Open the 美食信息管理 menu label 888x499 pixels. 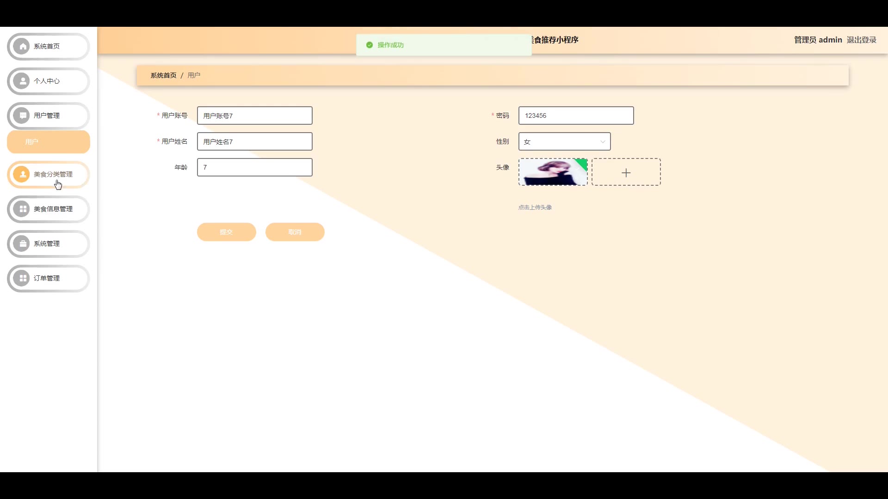(53, 209)
